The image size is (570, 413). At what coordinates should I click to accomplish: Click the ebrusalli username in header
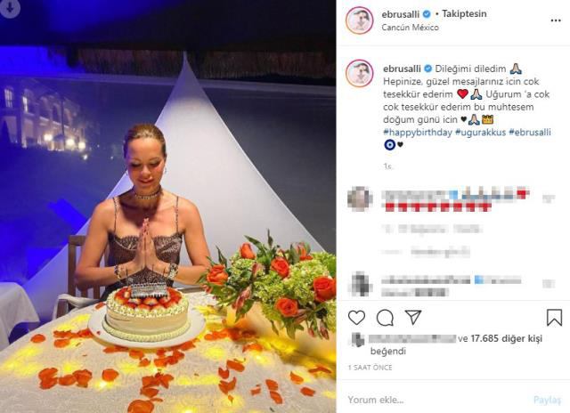click(x=400, y=14)
